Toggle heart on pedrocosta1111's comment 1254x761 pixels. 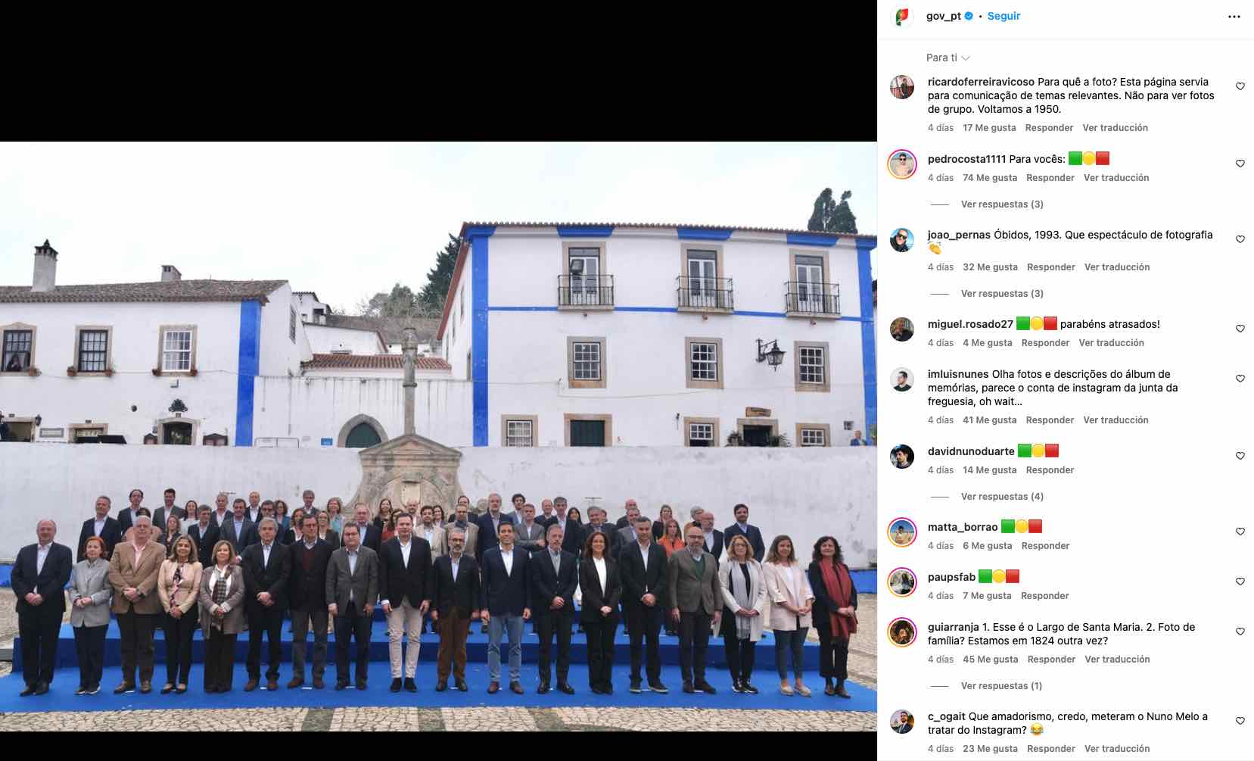[1240, 164]
